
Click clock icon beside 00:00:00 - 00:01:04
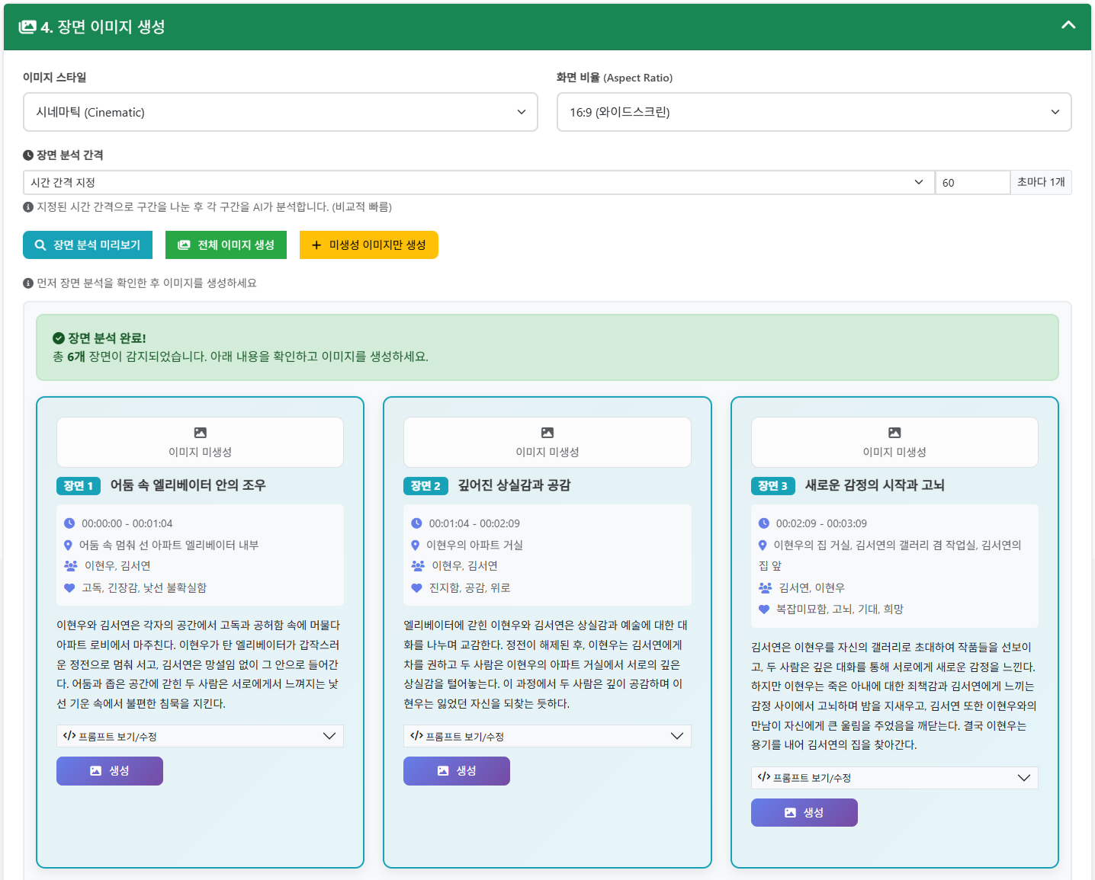click(x=69, y=523)
